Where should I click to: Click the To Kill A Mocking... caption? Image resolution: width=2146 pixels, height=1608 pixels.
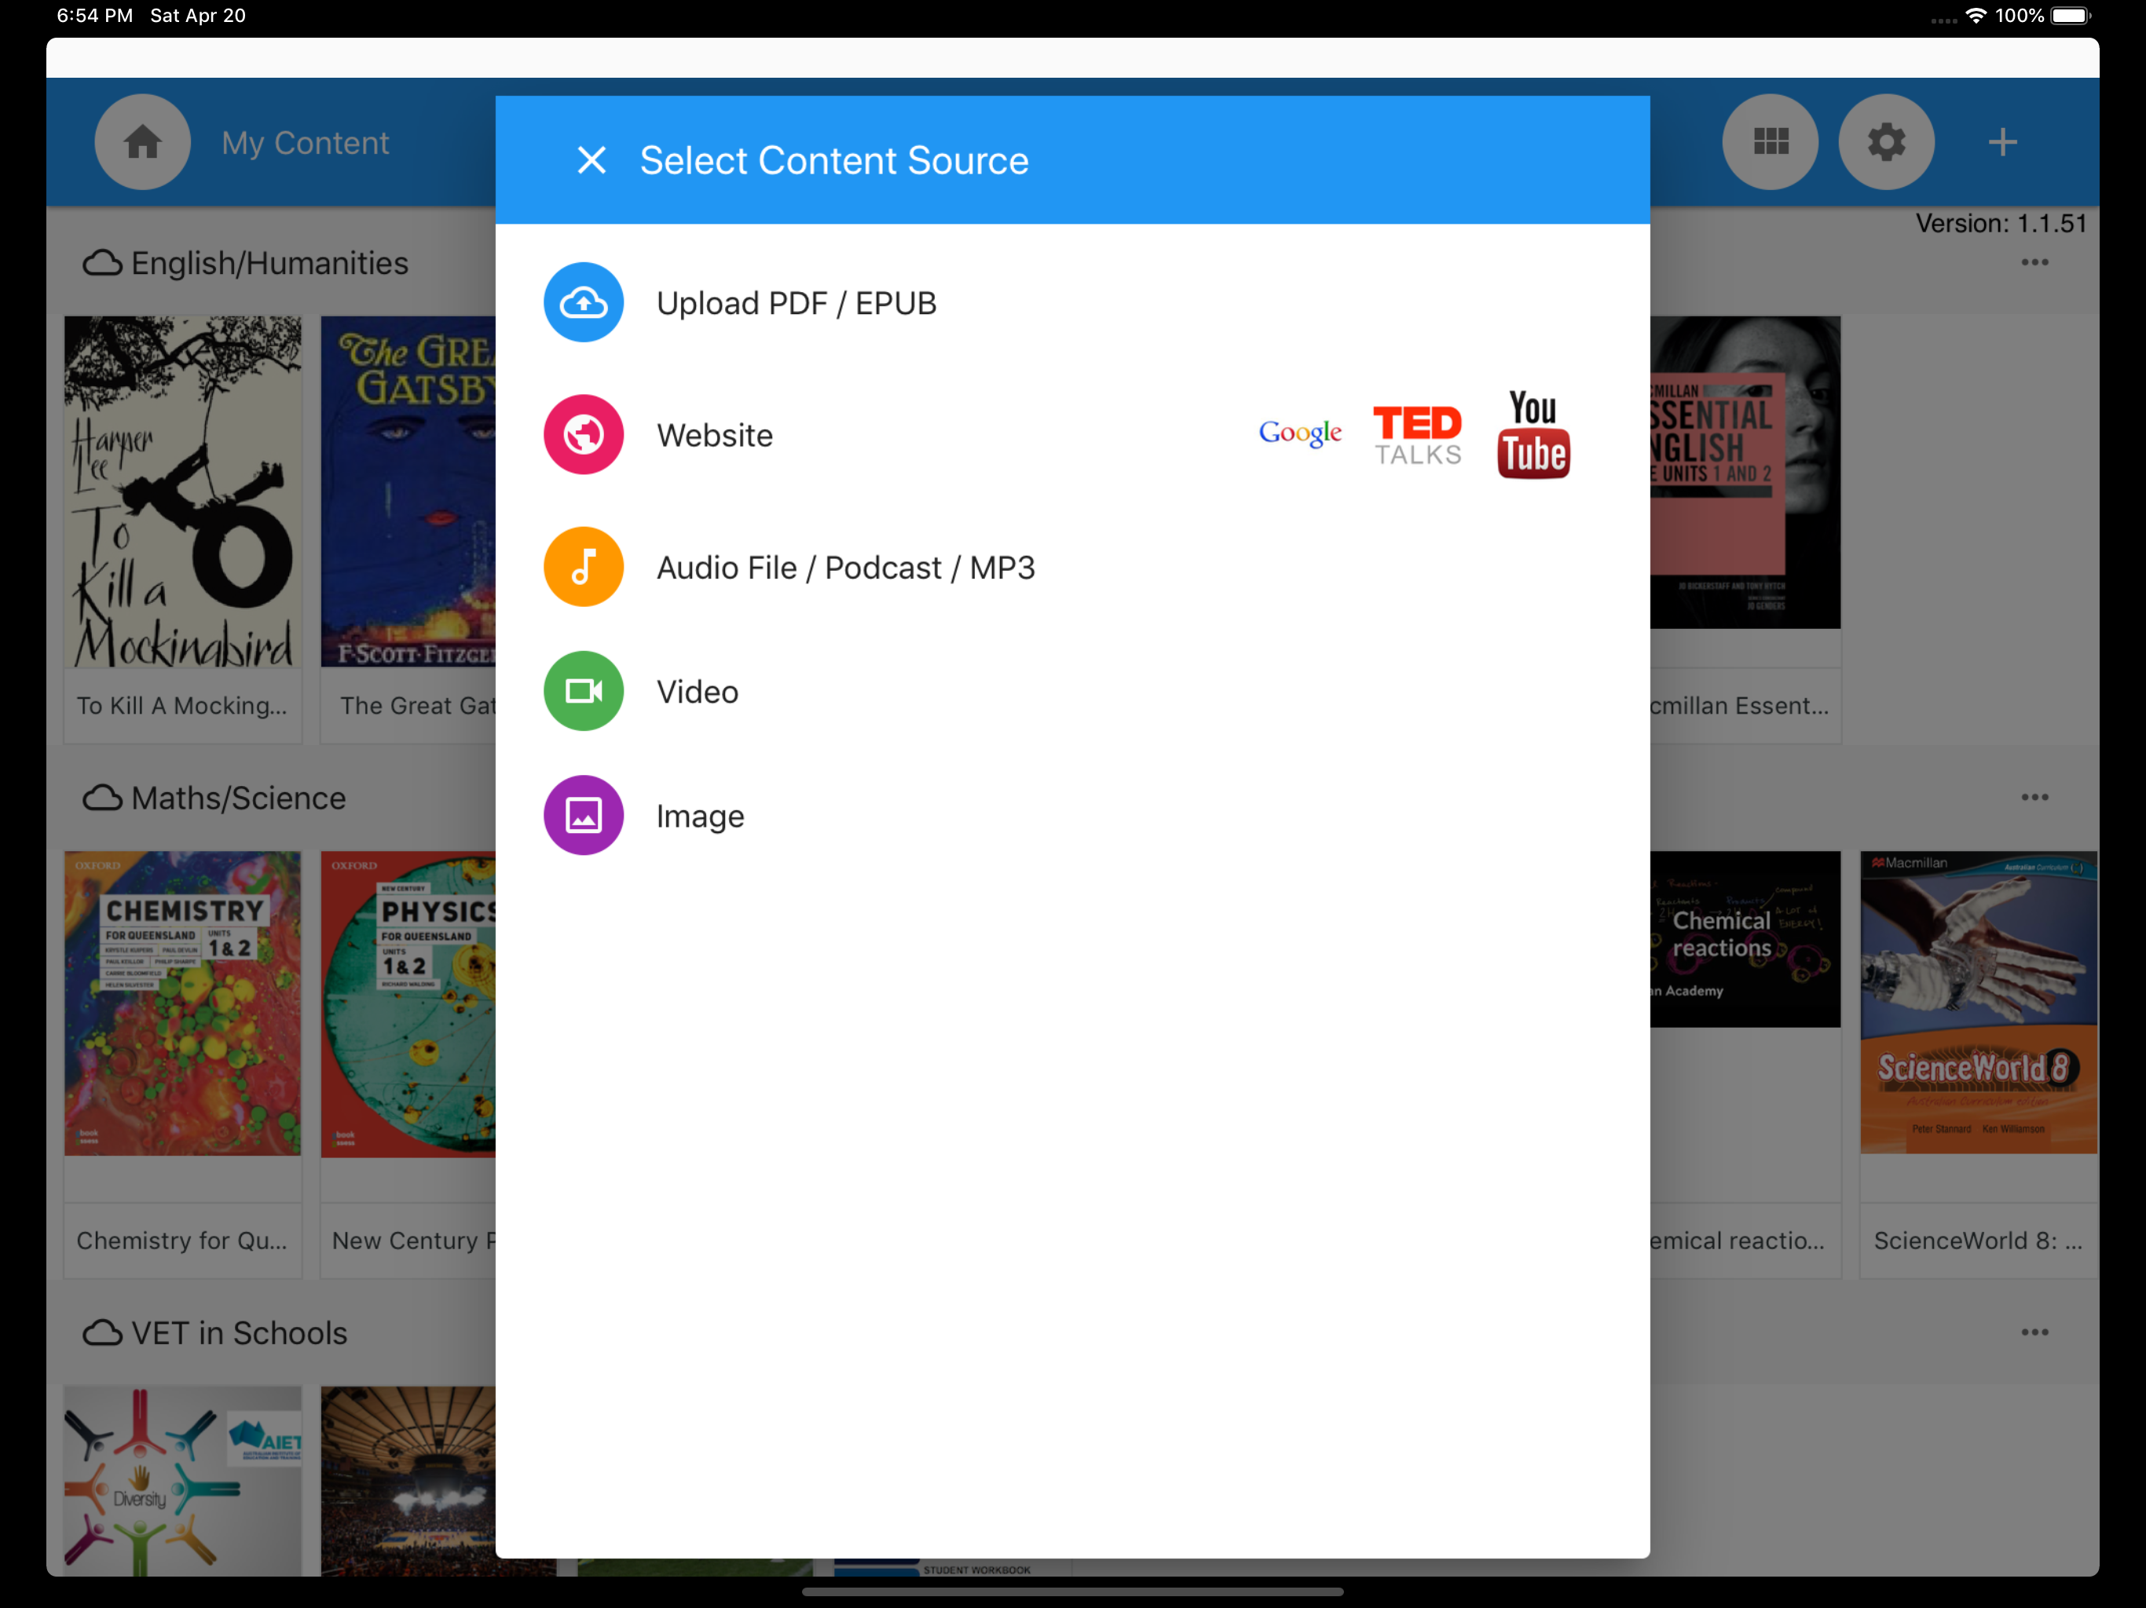[182, 705]
